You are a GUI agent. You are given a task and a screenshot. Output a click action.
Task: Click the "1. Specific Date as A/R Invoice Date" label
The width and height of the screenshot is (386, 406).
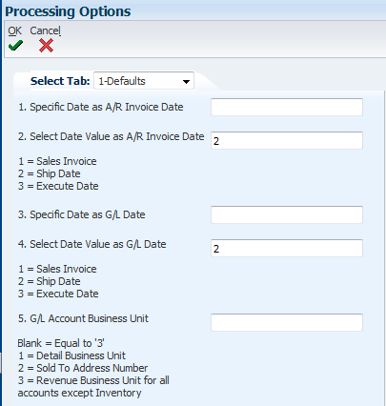click(101, 107)
